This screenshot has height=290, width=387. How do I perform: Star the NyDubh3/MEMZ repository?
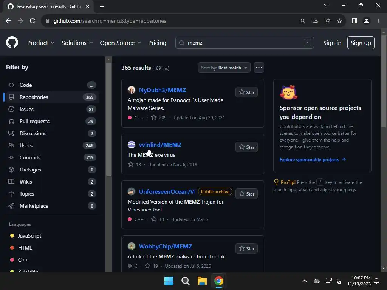(246, 92)
